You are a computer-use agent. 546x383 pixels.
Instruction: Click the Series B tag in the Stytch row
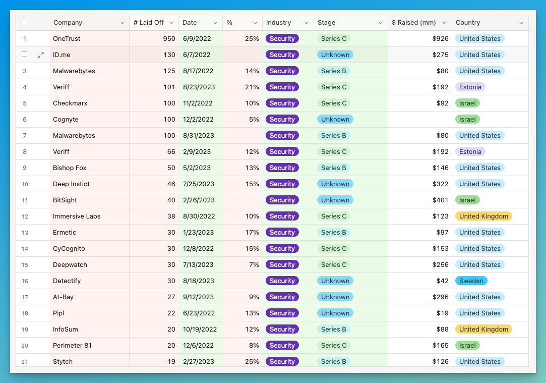[x=334, y=361]
